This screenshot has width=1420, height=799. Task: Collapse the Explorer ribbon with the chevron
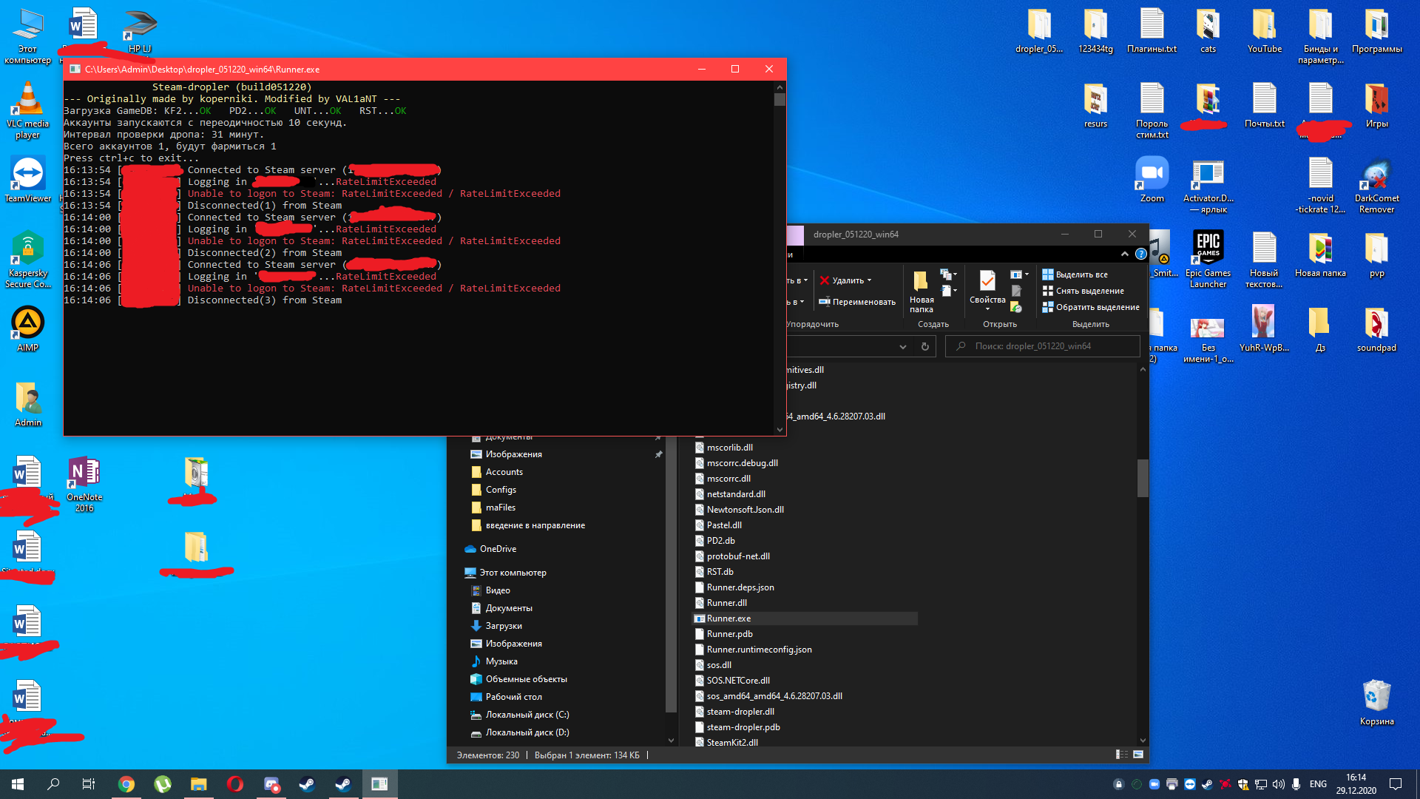coord(1125,254)
